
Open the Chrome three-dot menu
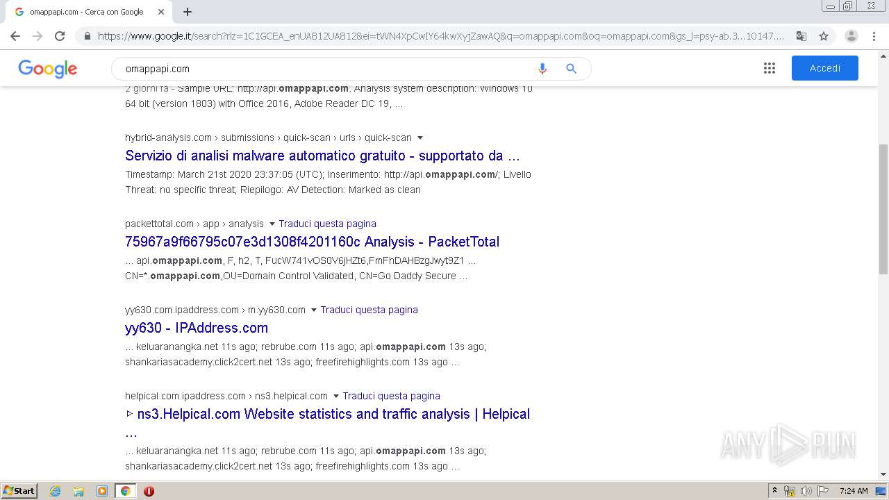tap(874, 36)
